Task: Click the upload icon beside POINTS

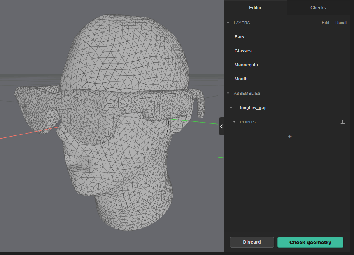Action: [x=342, y=122]
